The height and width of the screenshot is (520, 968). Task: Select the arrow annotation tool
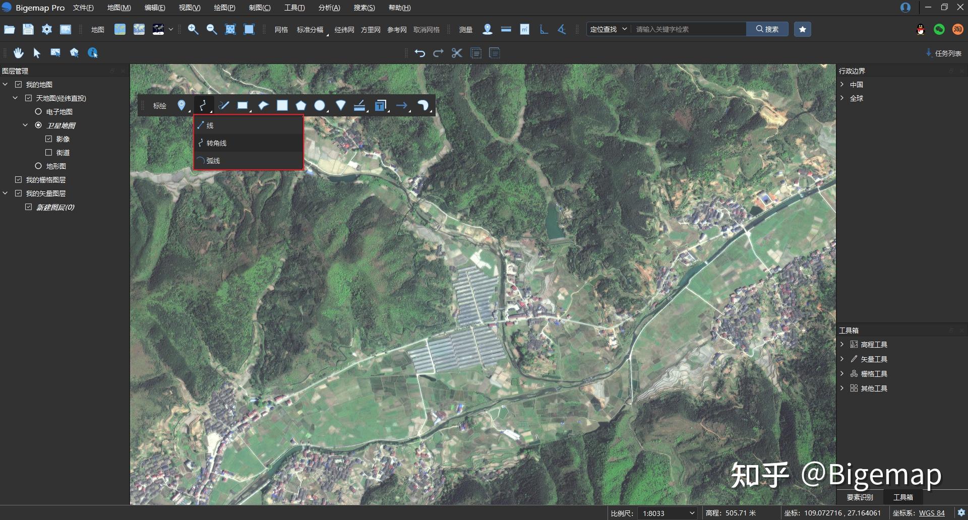tap(402, 105)
